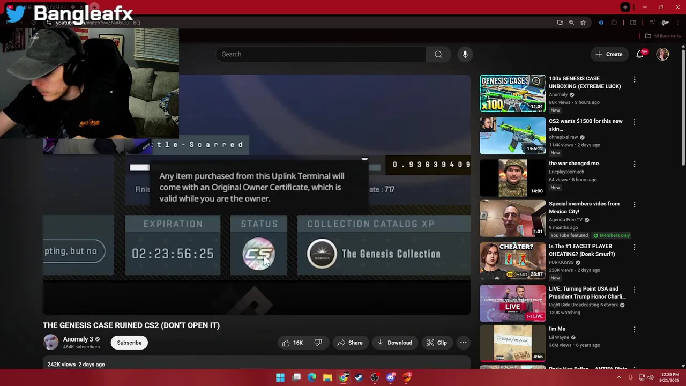Screen dimensions: 686x386
Task: Switch to OBS Studio on taskbar
Action: tap(375, 377)
